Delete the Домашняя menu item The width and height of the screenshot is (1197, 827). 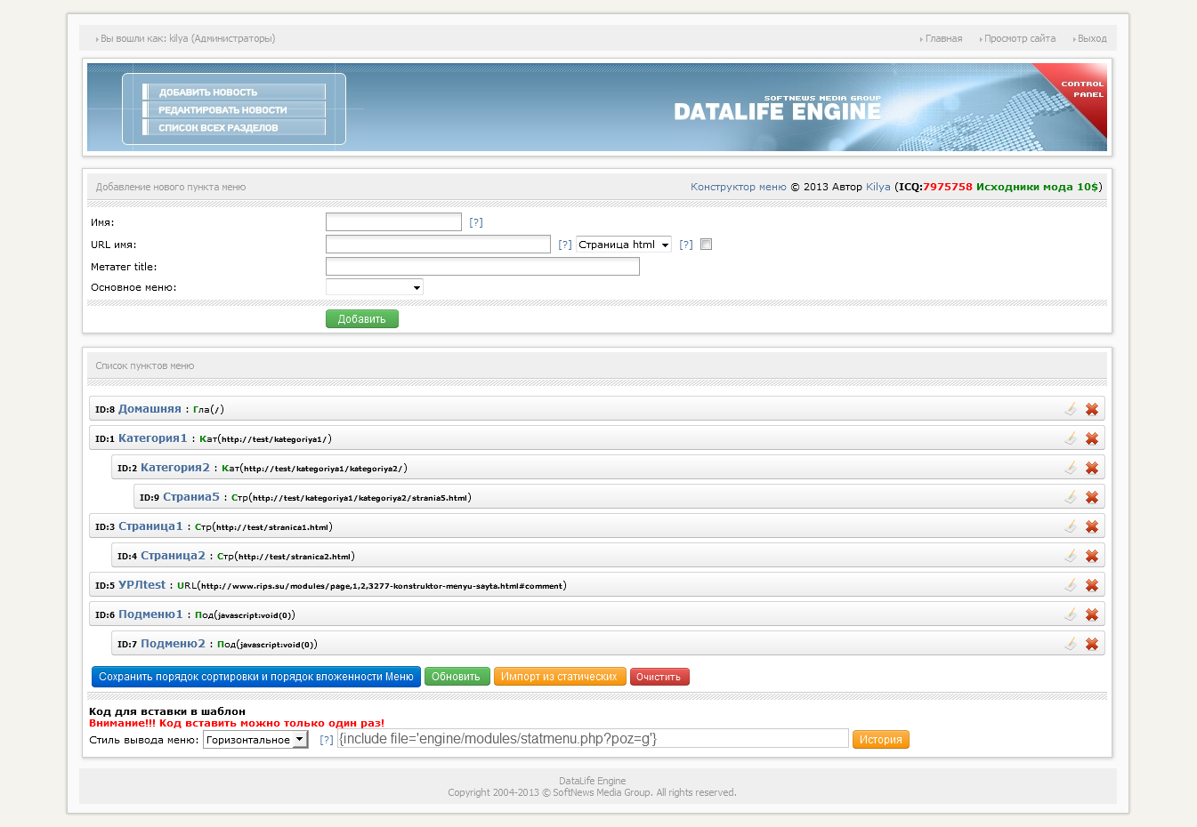1092,409
